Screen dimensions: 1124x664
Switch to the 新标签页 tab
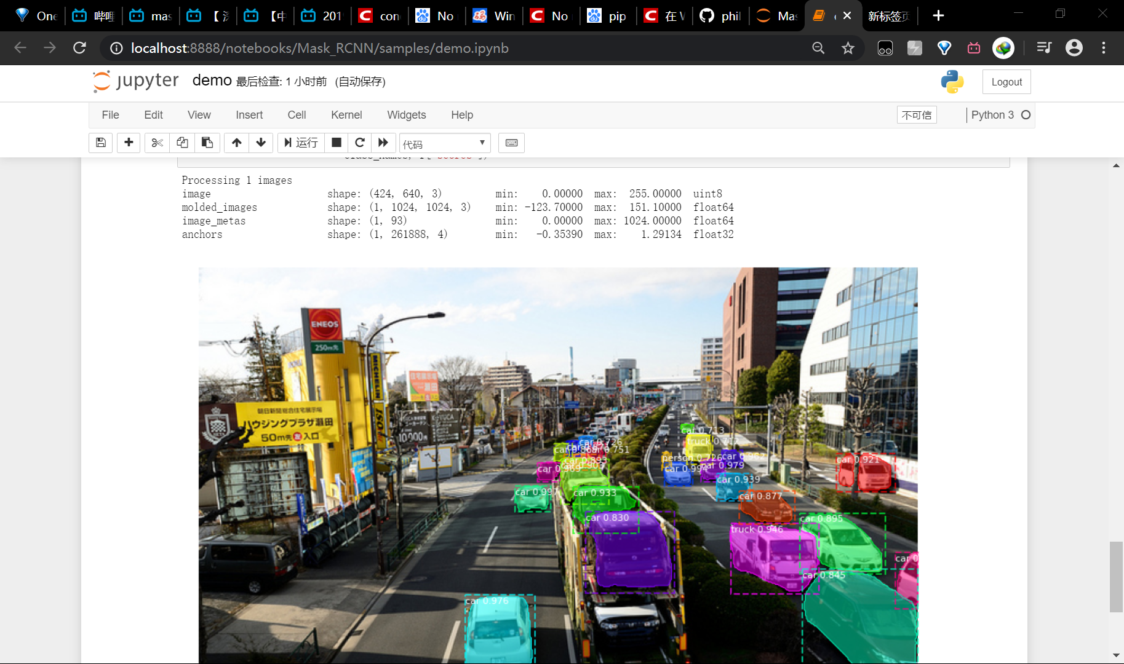tap(888, 16)
